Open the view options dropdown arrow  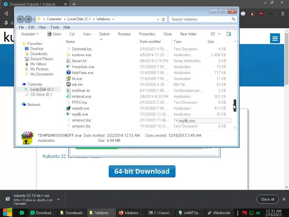tap(219, 34)
